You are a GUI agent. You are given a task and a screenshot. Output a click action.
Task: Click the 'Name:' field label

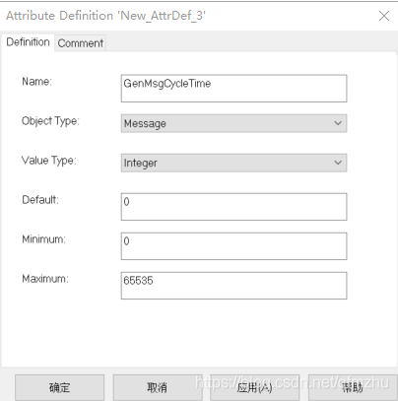pos(36,81)
